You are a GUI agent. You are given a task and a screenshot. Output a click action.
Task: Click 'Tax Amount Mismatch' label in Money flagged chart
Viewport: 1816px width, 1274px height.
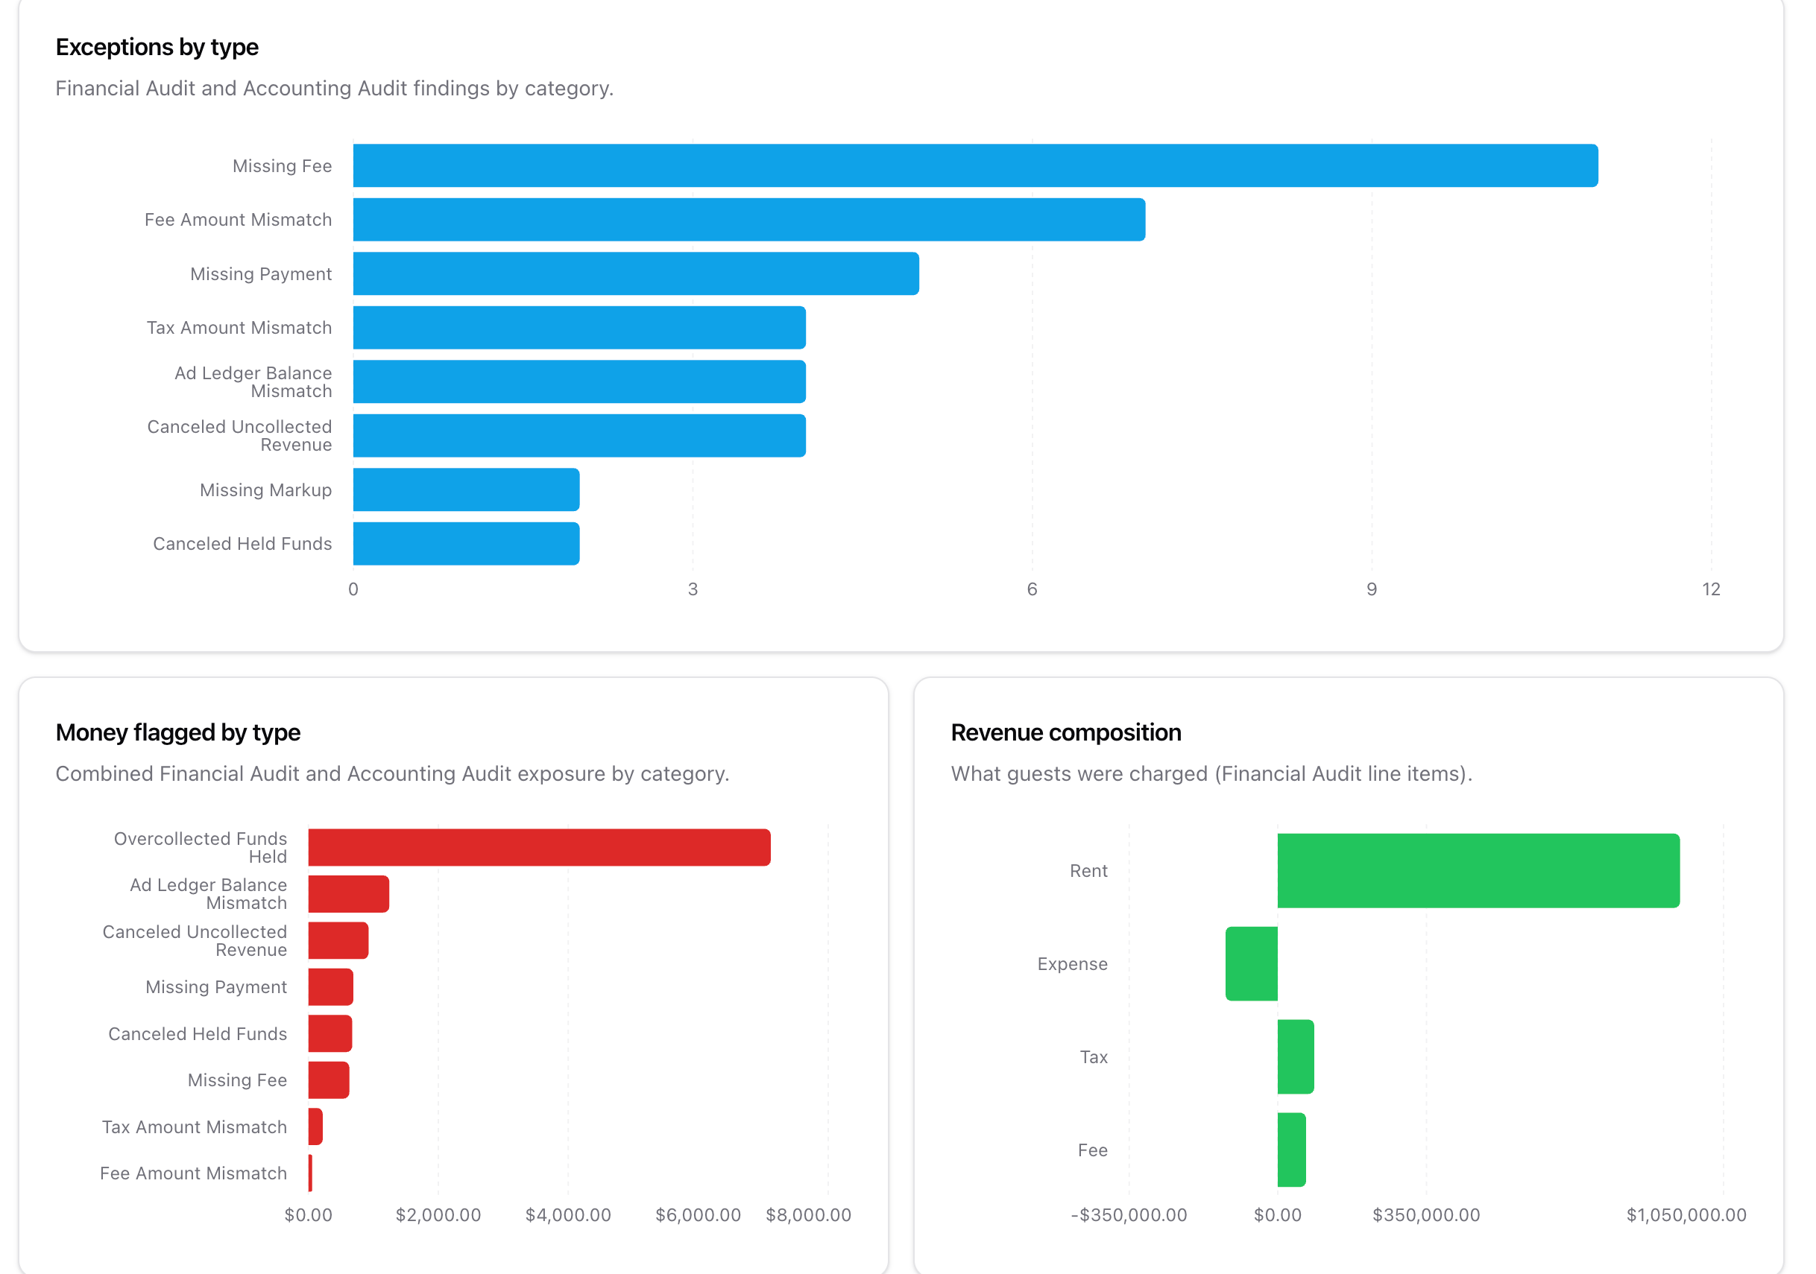pos(194,1127)
